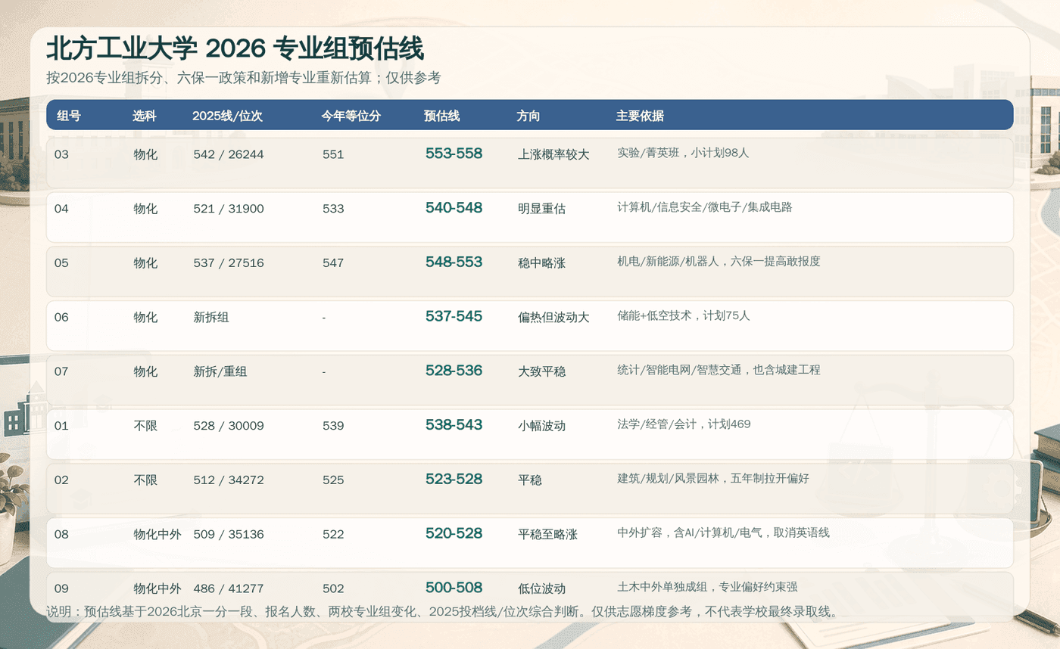1060x649 pixels.
Task: Click 小幅波动 direction text
Action: 541,426
